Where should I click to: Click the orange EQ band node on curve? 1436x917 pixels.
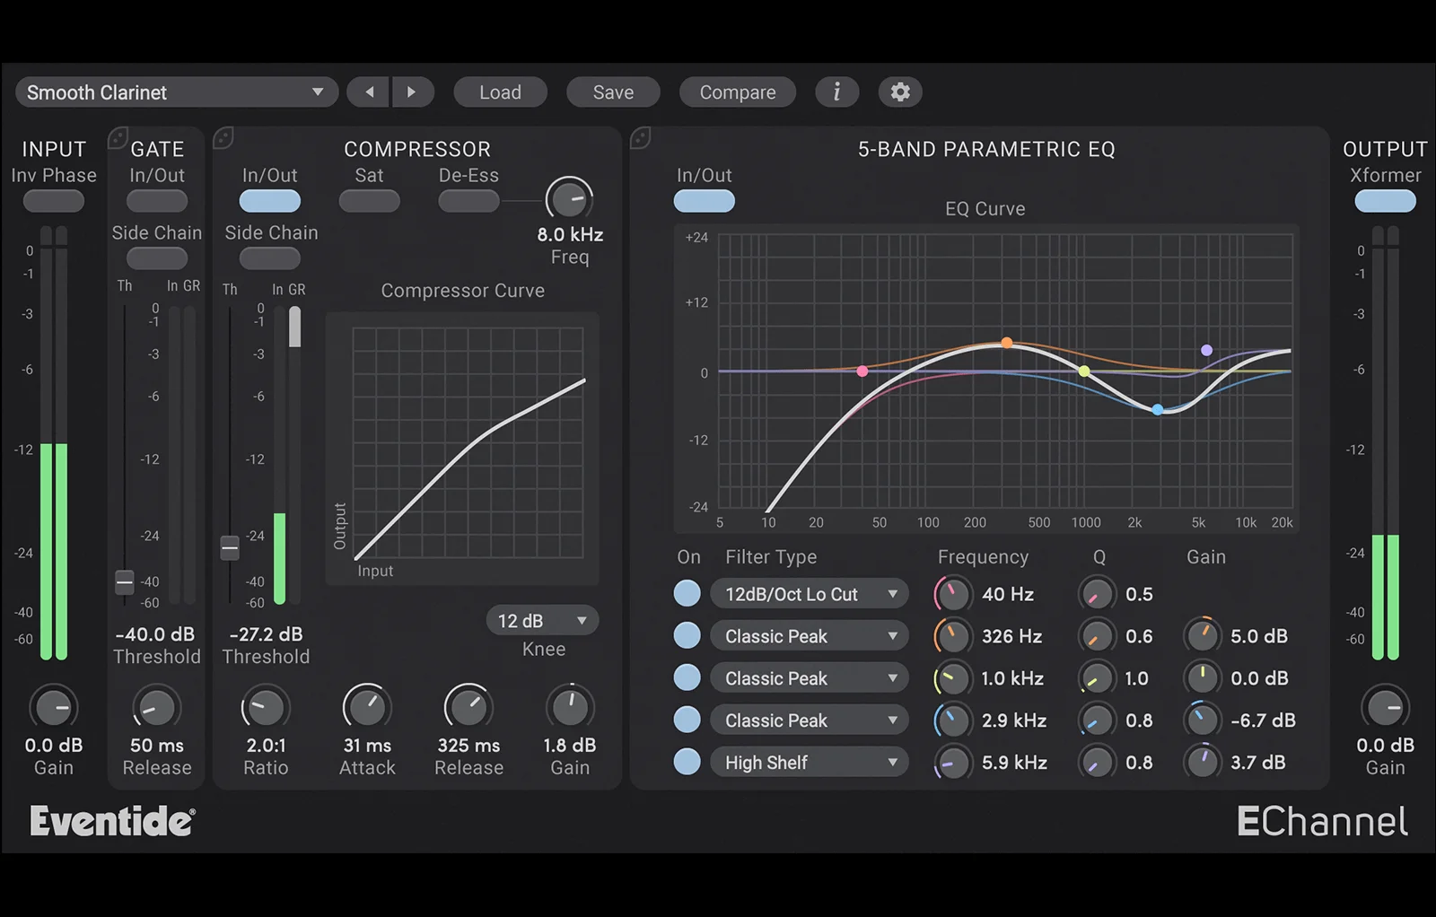tap(1007, 343)
